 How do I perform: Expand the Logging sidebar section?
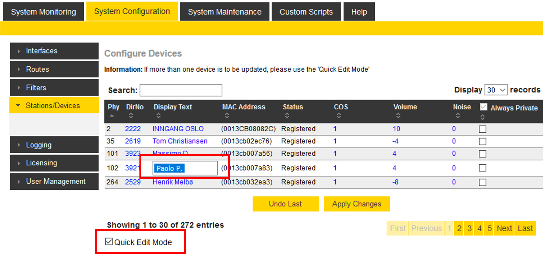pyautogui.click(x=54, y=145)
